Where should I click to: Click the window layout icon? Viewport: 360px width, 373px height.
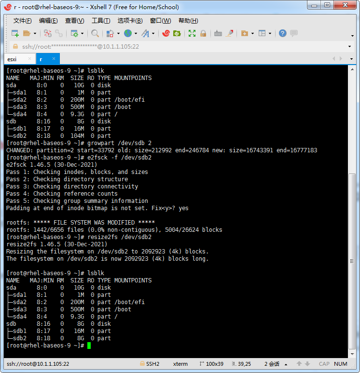(262, 33)
